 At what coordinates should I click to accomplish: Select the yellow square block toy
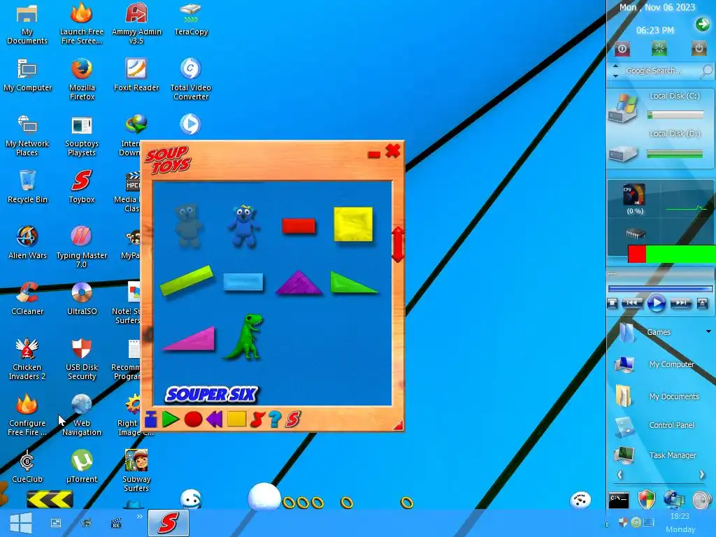point(353,224)
